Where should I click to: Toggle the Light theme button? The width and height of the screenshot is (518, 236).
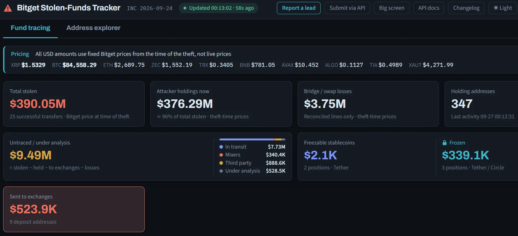pyautogui.click(x=503, y=8)
